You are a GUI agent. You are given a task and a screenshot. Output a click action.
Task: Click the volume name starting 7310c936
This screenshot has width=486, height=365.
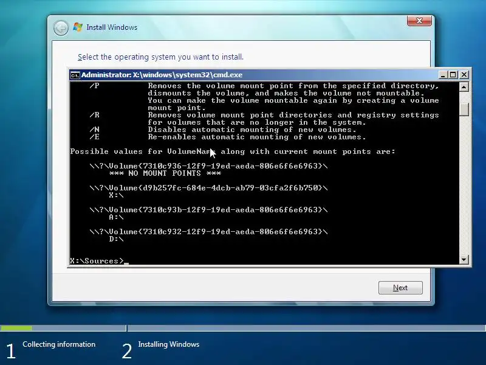coord(208,166)
